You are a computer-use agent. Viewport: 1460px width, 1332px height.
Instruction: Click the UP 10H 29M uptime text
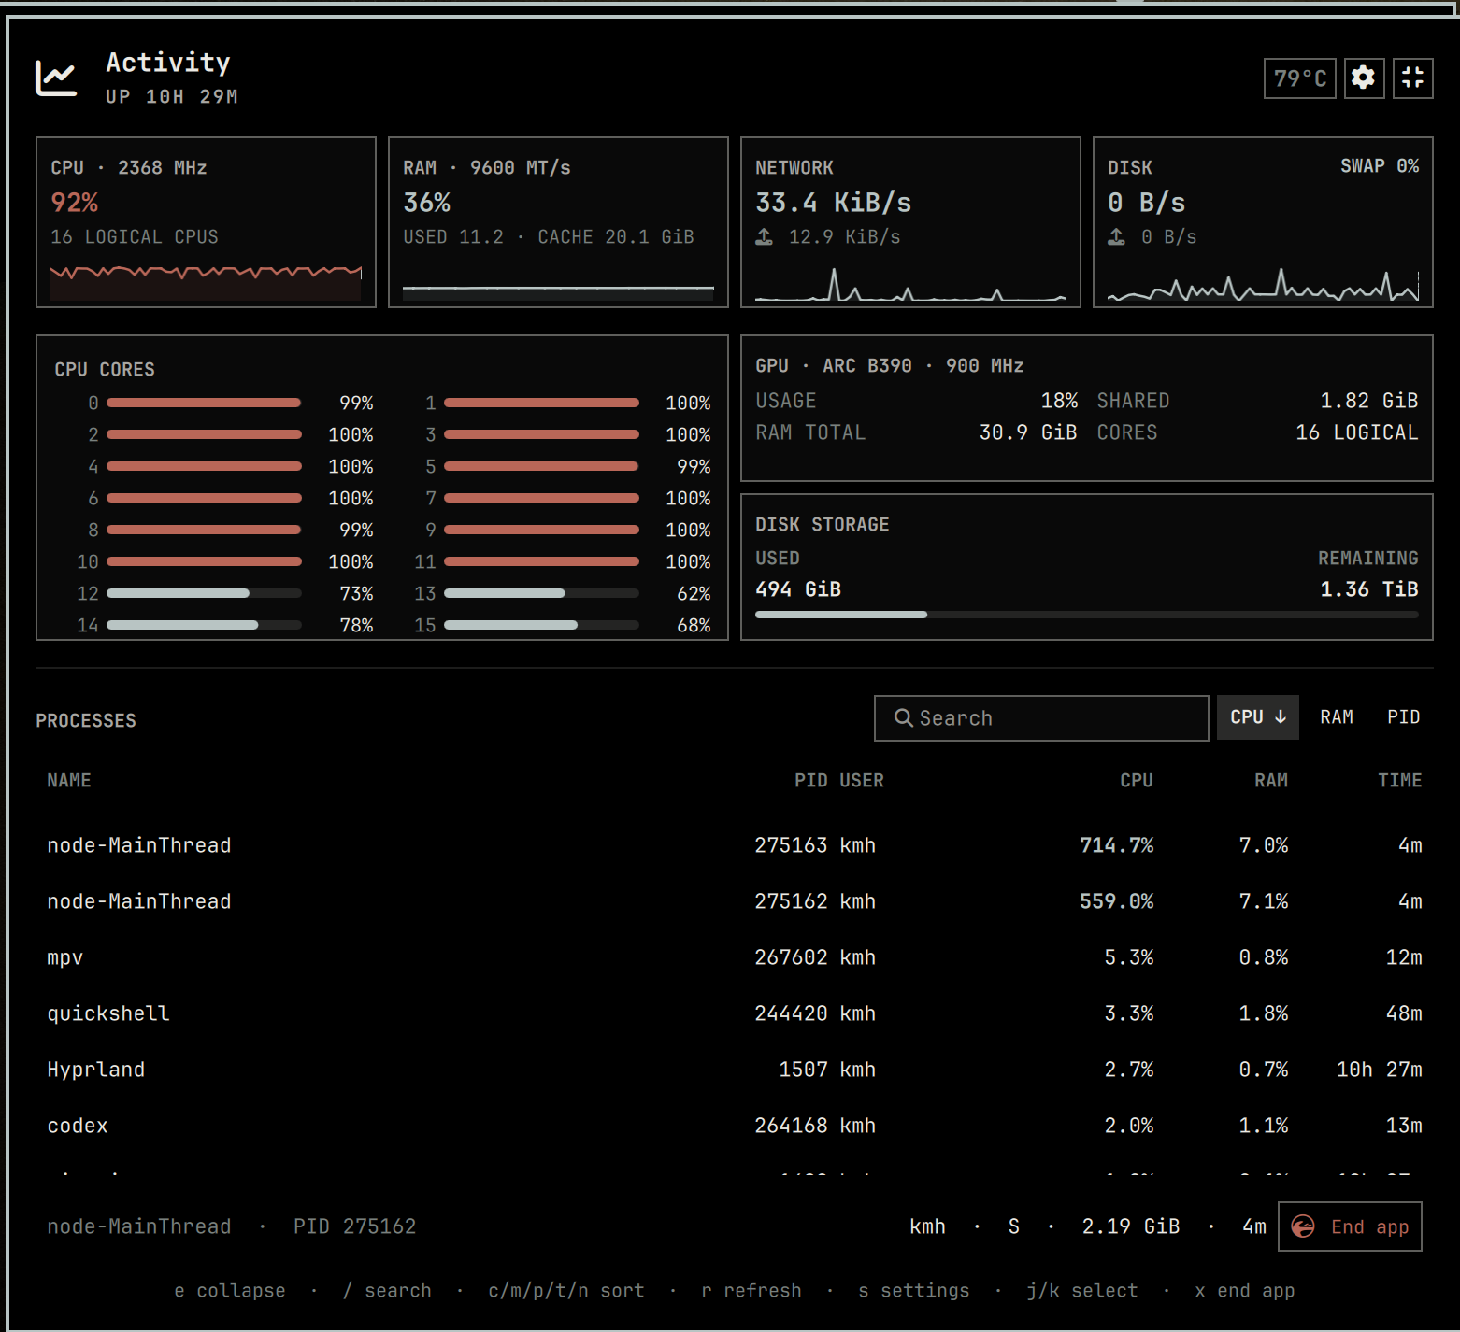click(x=172, y=96)
